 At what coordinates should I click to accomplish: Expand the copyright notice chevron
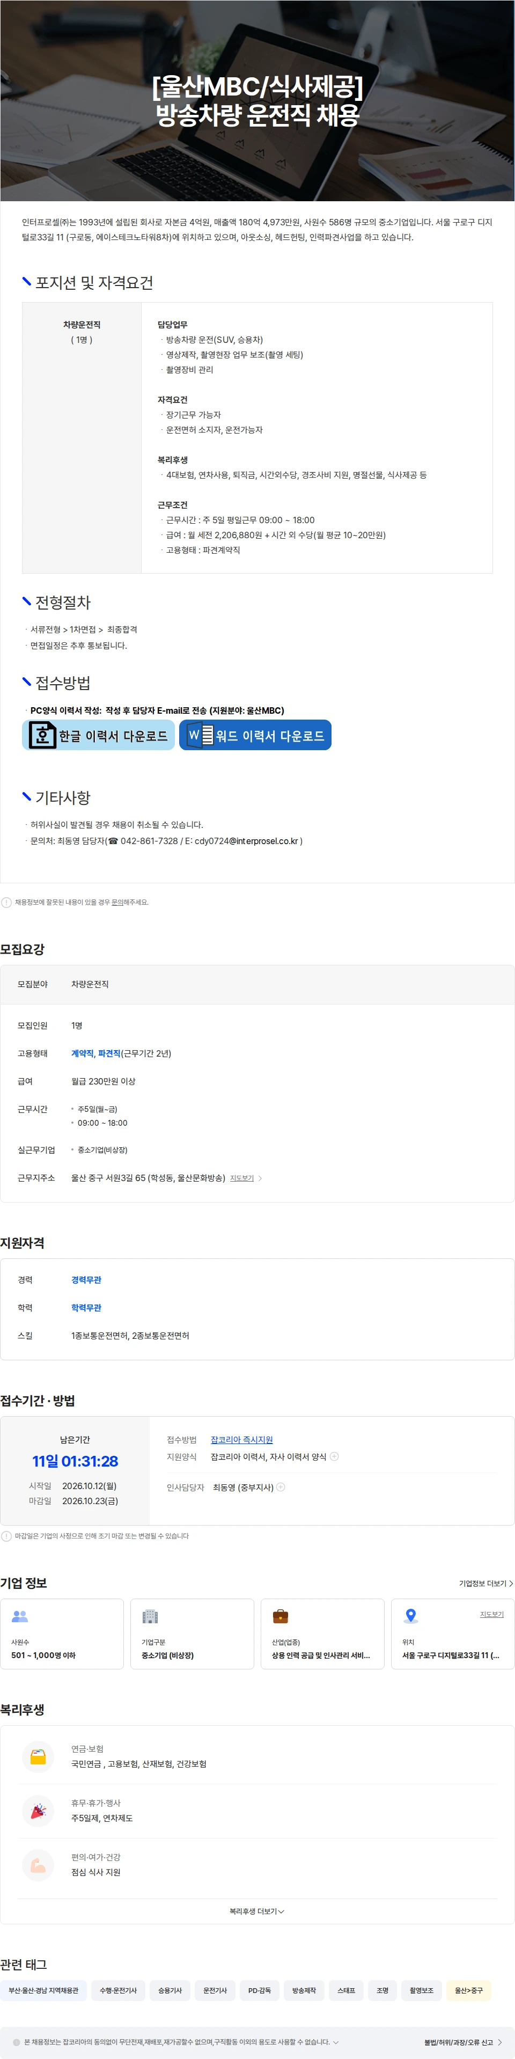pos(335,2042)
